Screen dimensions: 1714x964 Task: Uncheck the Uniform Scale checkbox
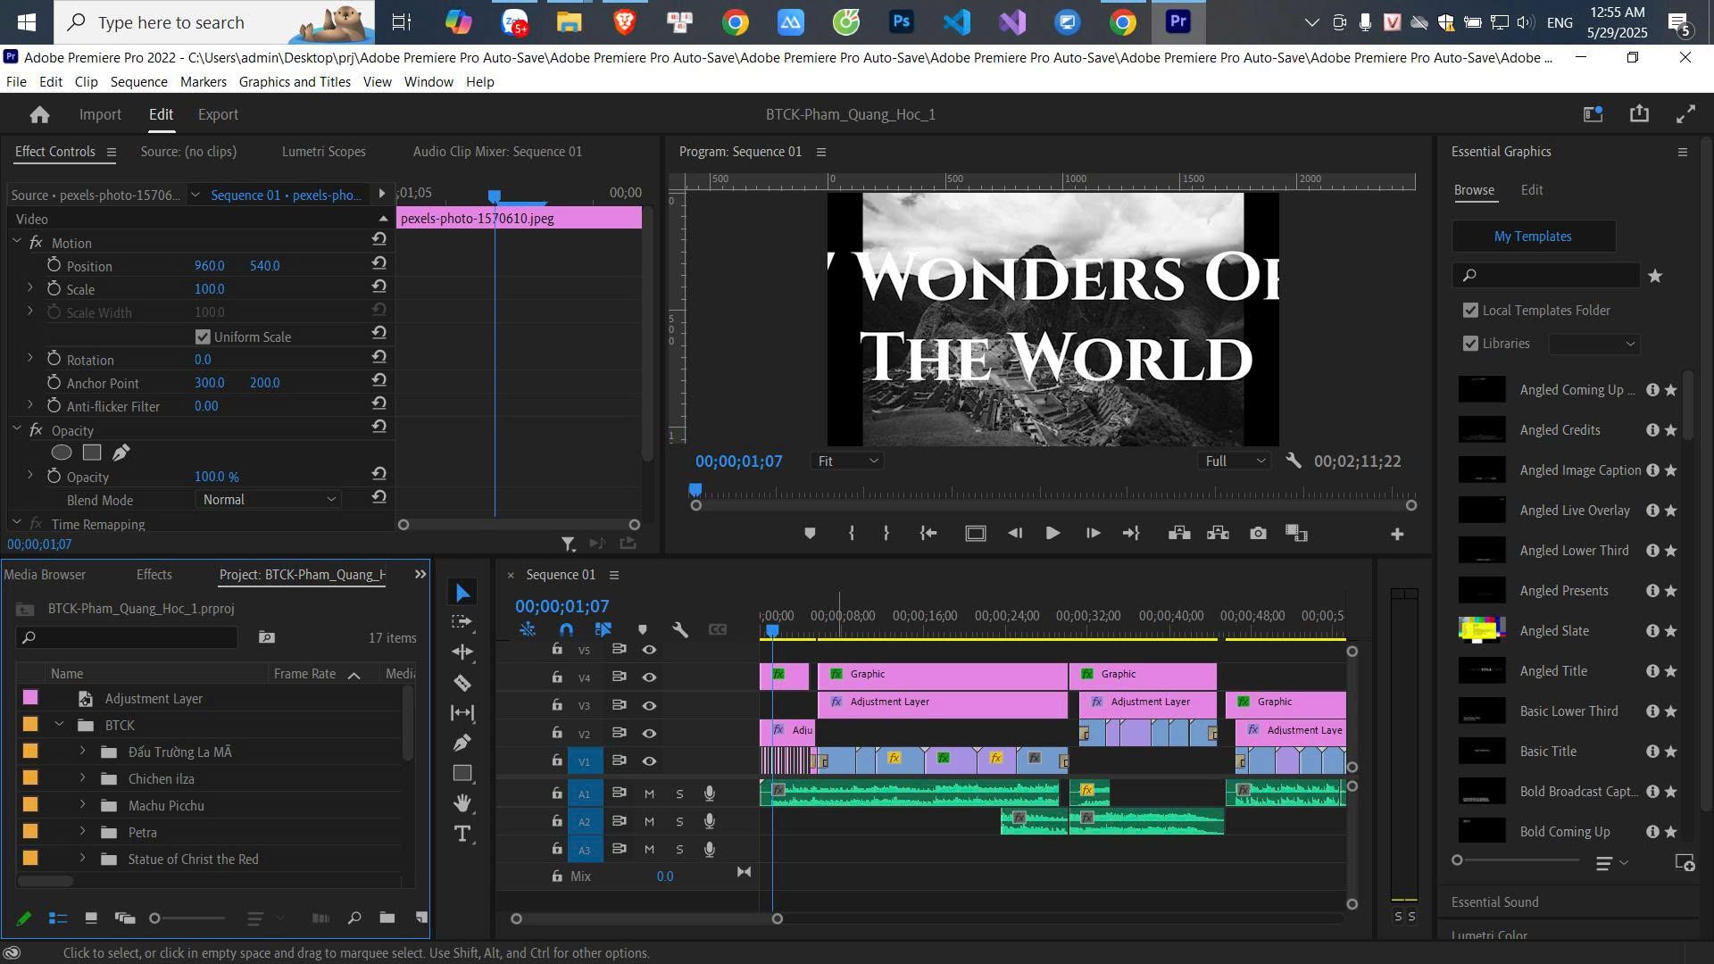(x=203, y=337)
